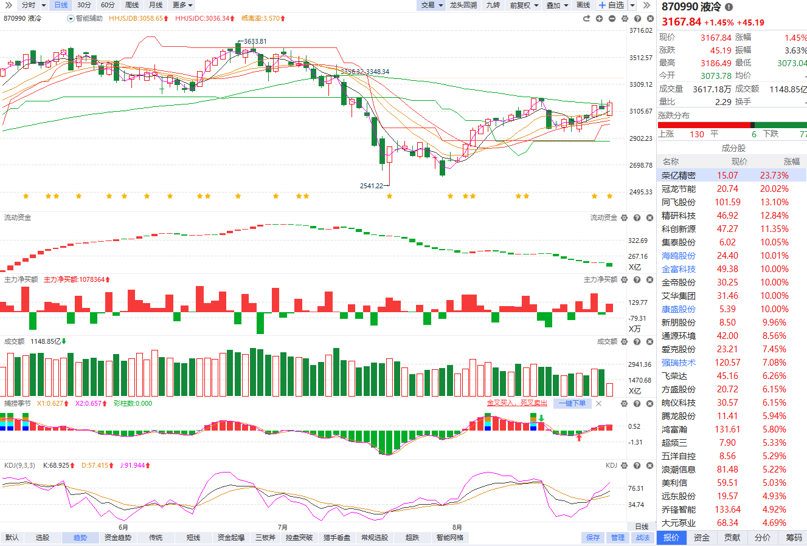The image size is (807, 546).
Task: Add stock via 自选 plus button
Action: click(612, 5)
